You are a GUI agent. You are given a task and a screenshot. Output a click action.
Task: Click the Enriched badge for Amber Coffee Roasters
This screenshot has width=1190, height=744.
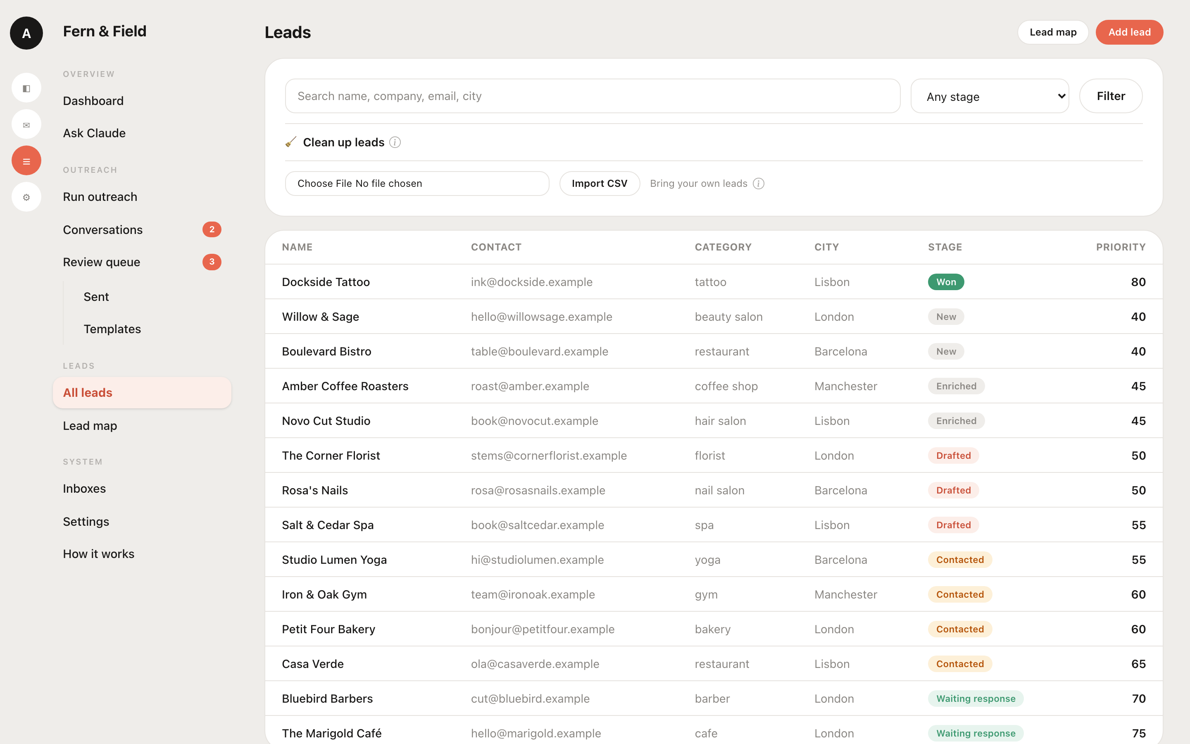[x=957, y=386]
